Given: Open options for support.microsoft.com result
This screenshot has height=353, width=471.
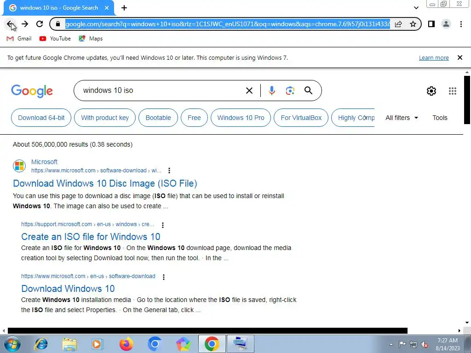Looking at the screenshot, I should pos(163,225).
